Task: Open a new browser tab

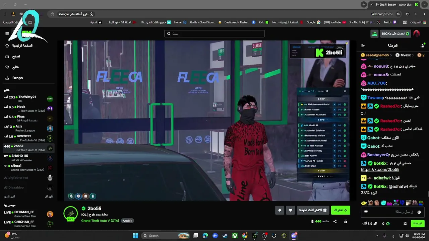Action: coord(364,4)
